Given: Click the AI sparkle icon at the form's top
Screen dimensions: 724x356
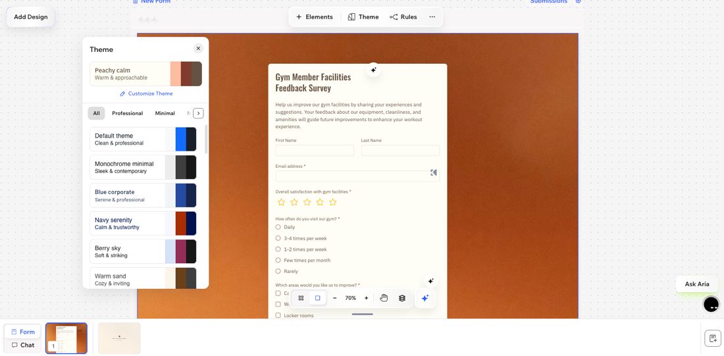Looking at the screenshot, I should [x=374, y=70].
